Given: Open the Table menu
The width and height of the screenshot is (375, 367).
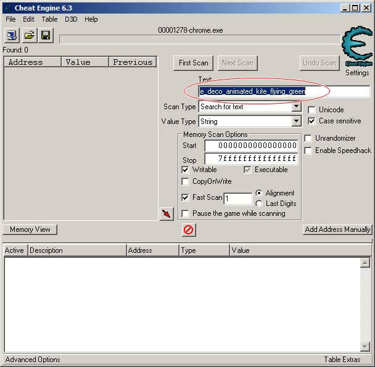Looking at the screenshot, I should [x=49, y=19].
